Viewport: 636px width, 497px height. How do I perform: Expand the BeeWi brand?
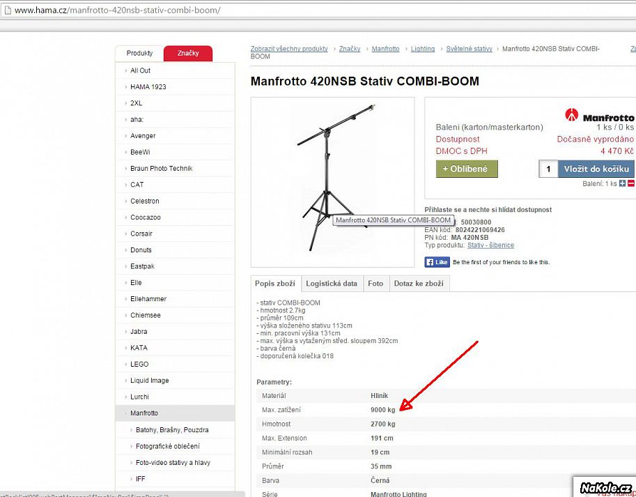click(140, 152)
